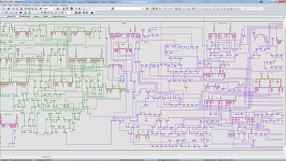Click the New document icon
Screen dimensions: 286x161
click(x=3, y=9)
